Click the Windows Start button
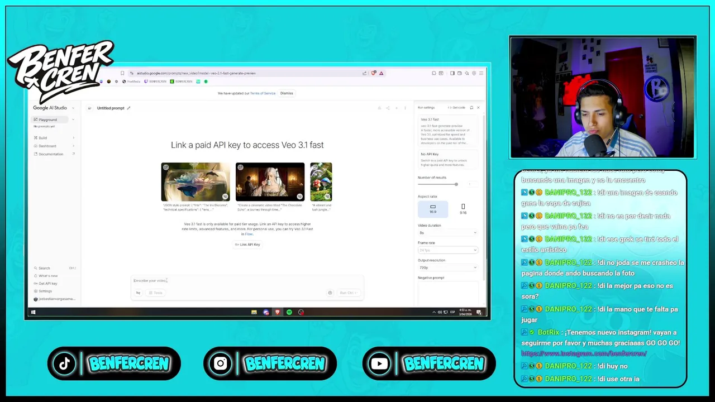 [x=33, y=312]
